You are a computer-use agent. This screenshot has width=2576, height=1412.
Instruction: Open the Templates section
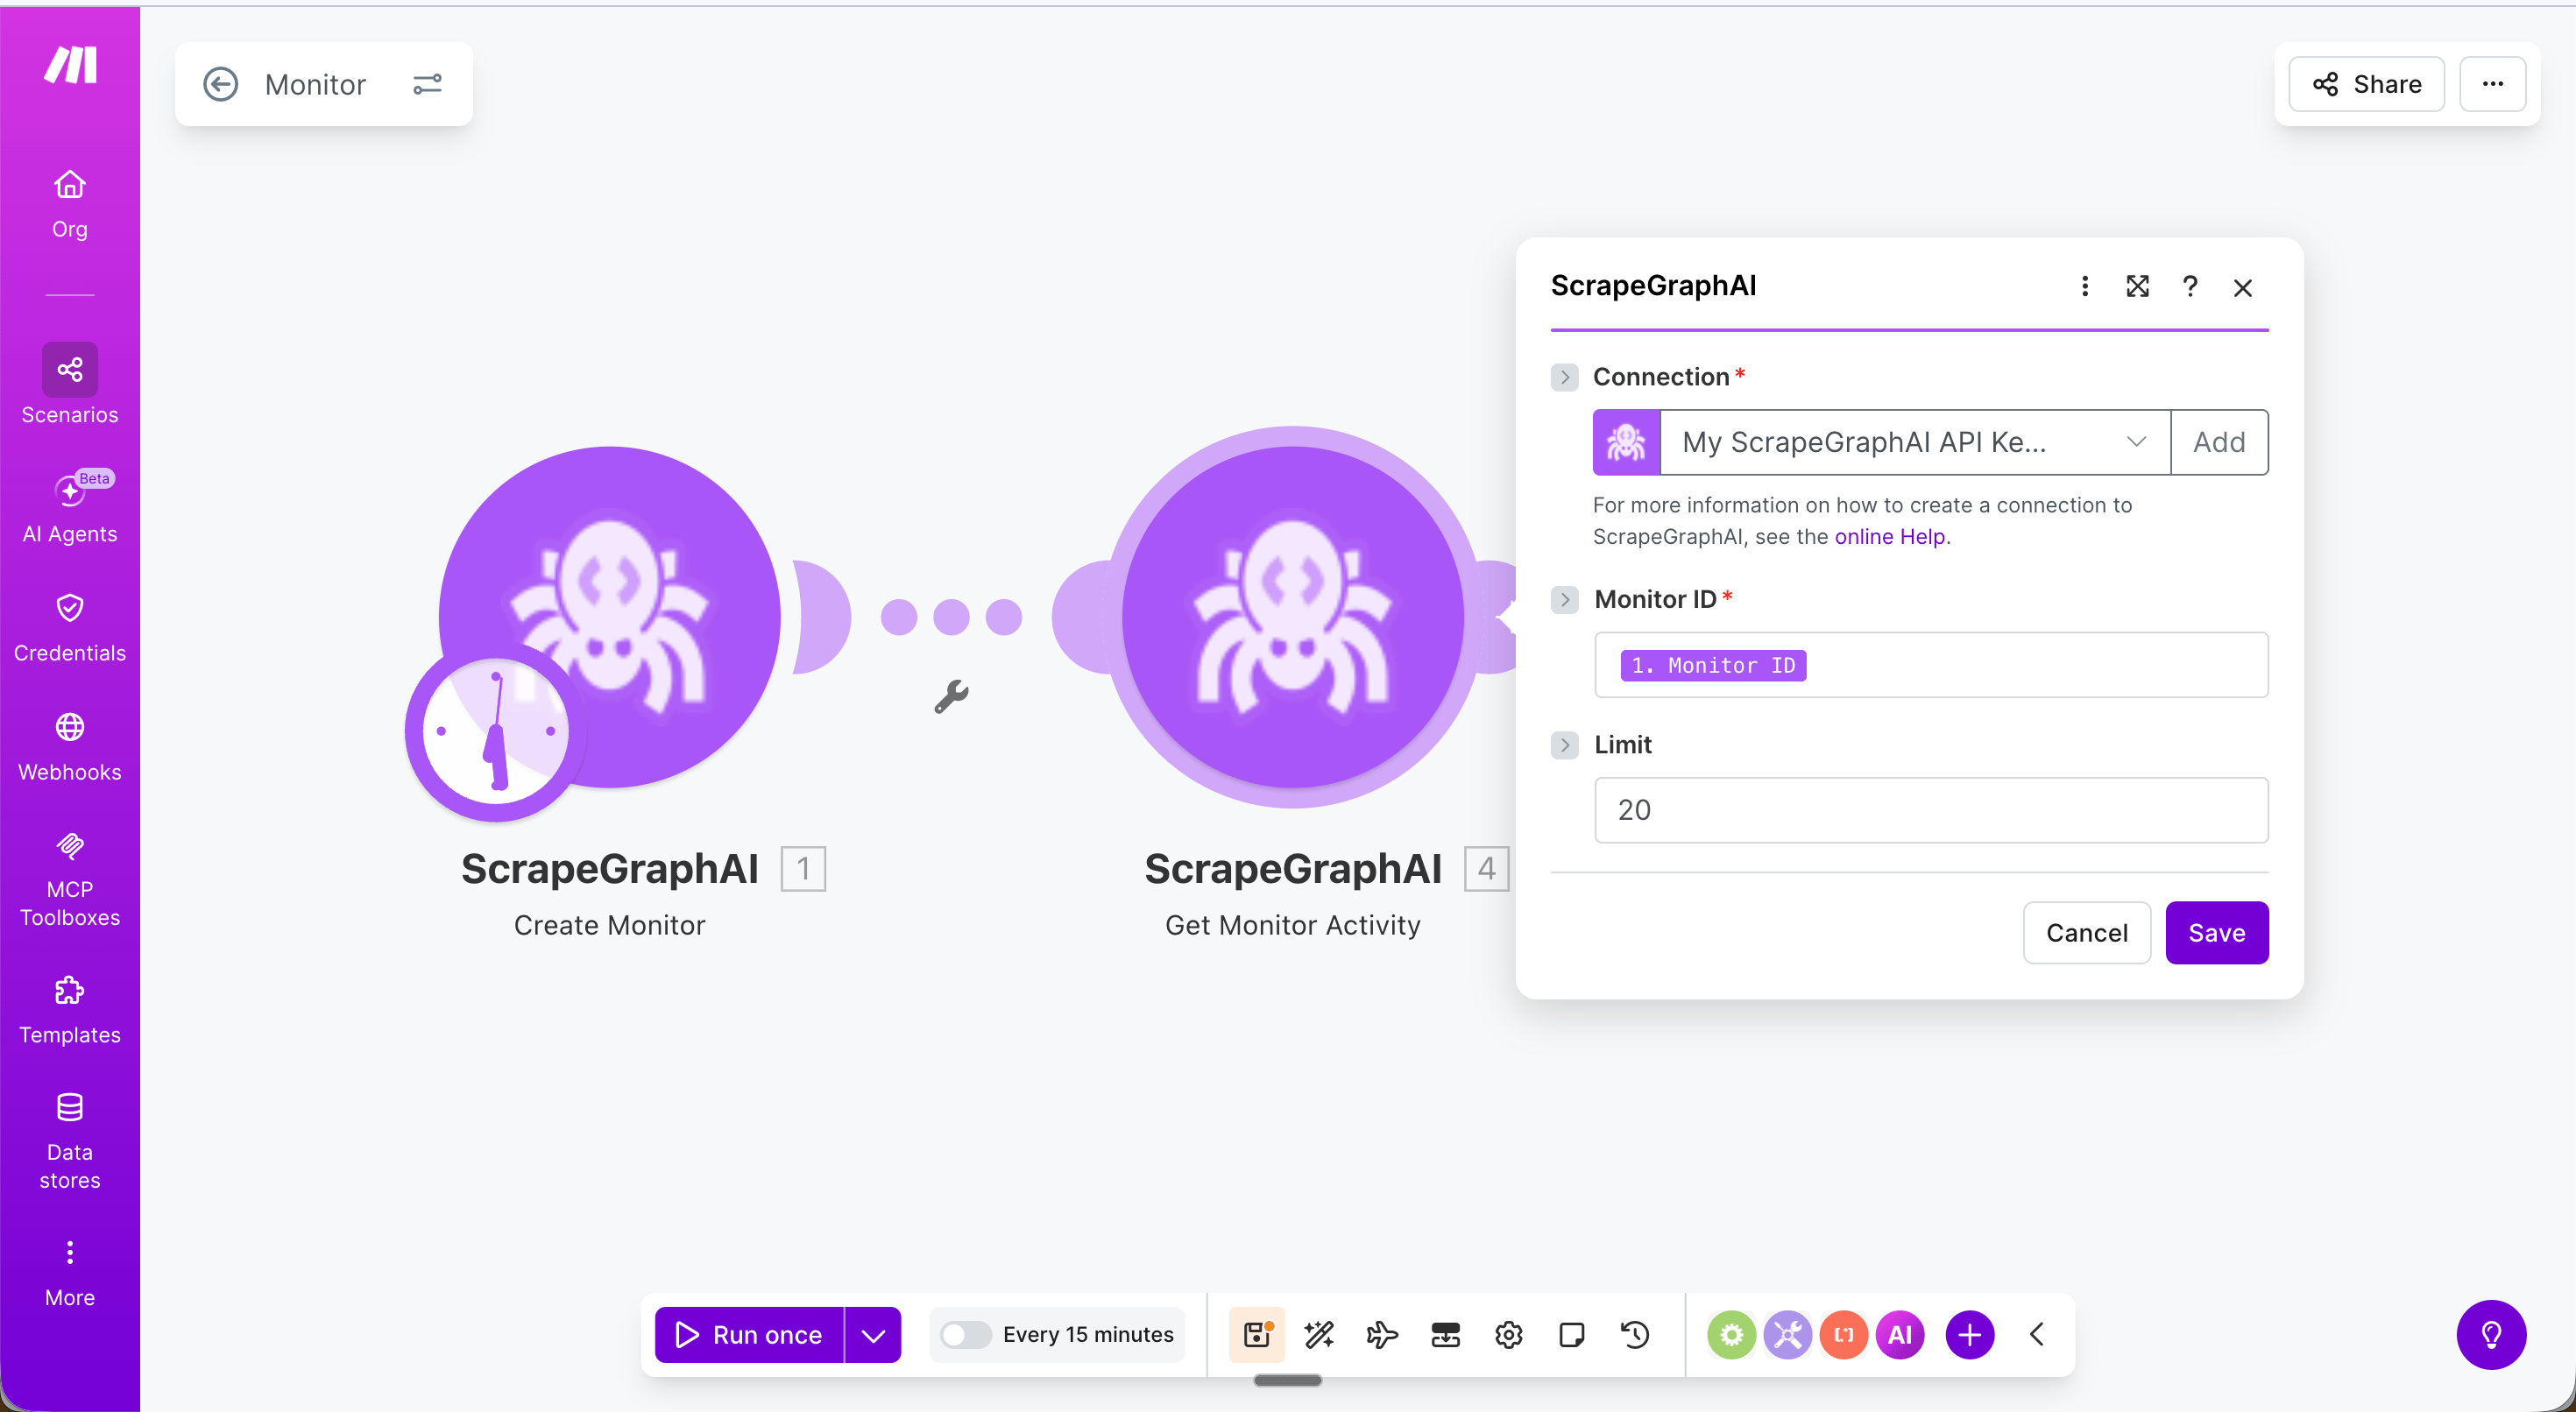point(69,1010)
